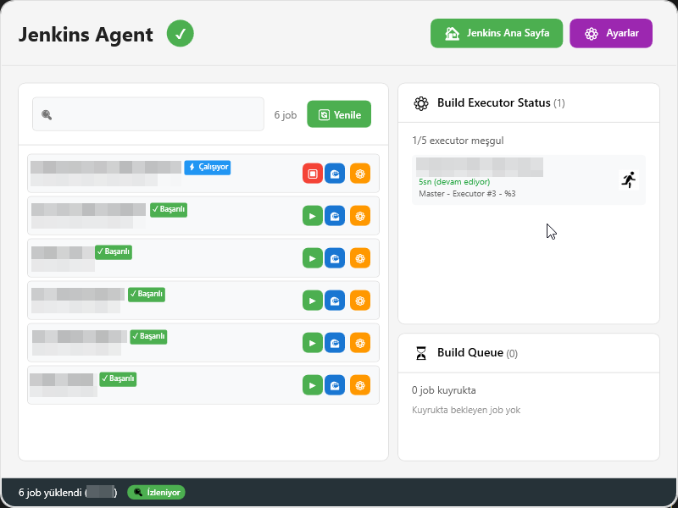Open the Ayarlar settings button
Screen dimensions: 678x508
point(611,33)
